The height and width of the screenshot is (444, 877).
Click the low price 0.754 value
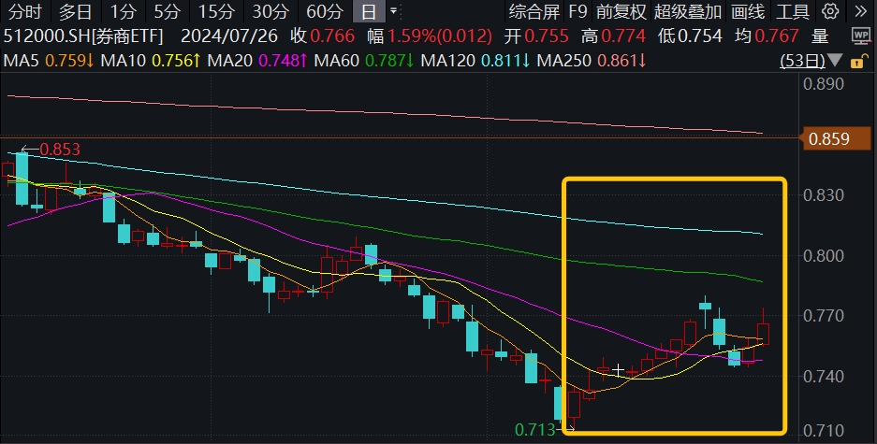click(x=700, y=36)
